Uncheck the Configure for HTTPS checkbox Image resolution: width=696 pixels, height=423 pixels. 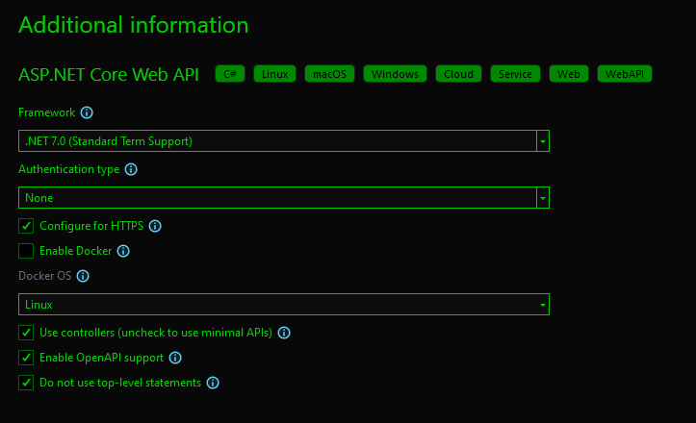pos(27,226)
